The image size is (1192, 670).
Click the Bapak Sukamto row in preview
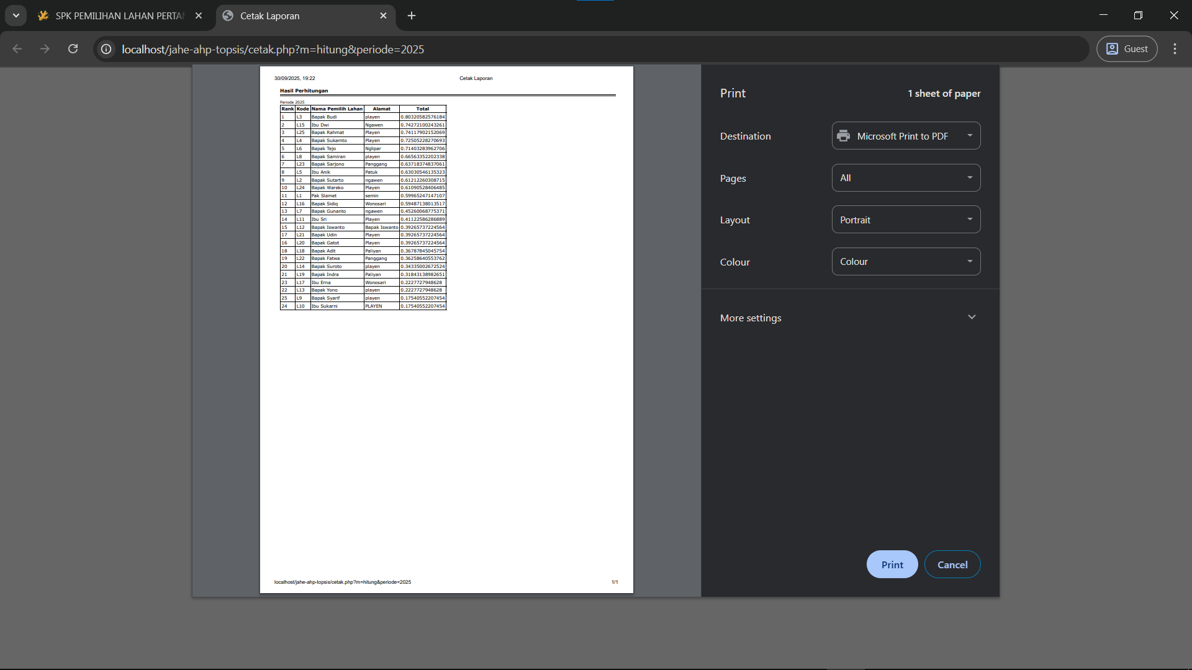click(x=363, y=140)
